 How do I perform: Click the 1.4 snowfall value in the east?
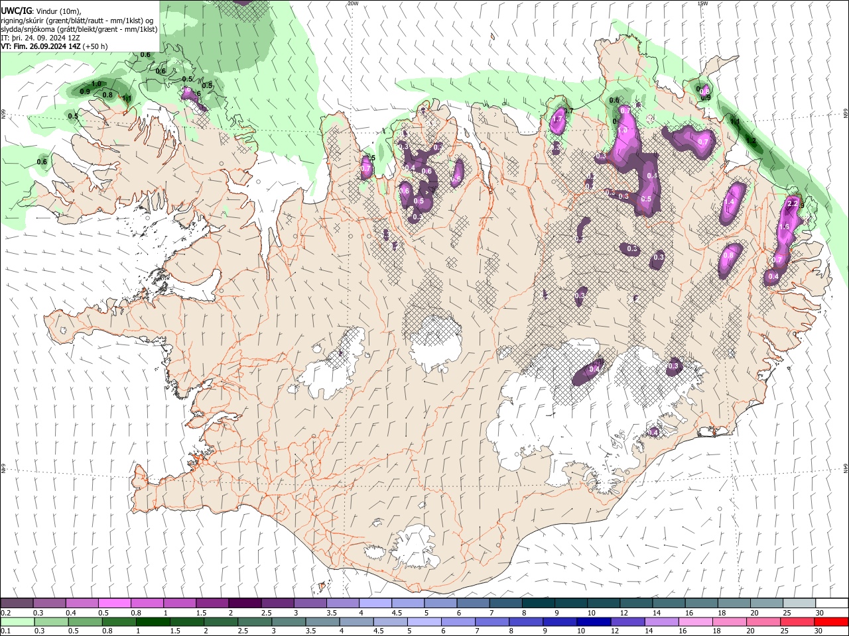pyautogui.click(x=729, y=201)
